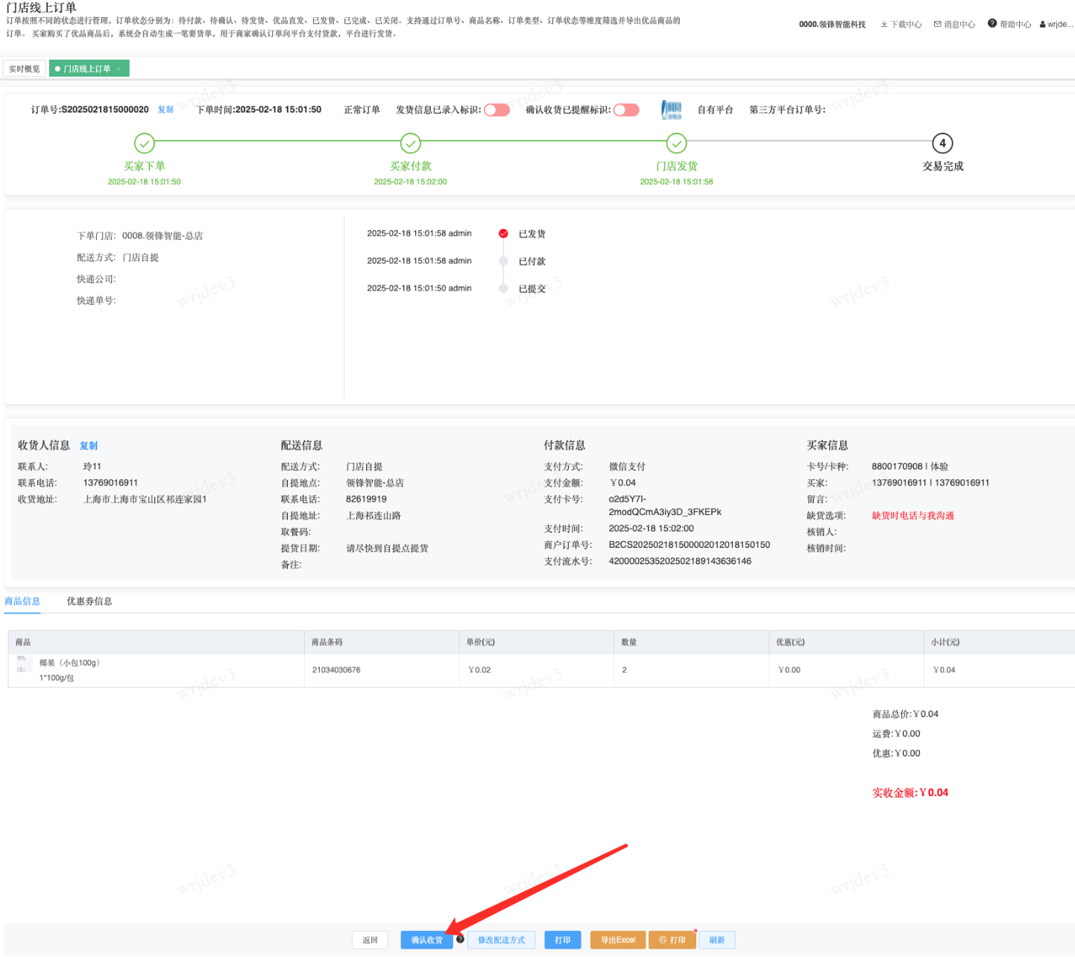This screenshot has height=957, width=1075.
Task: Close the 门店线上订单 tab
Action: click(119, 69)
